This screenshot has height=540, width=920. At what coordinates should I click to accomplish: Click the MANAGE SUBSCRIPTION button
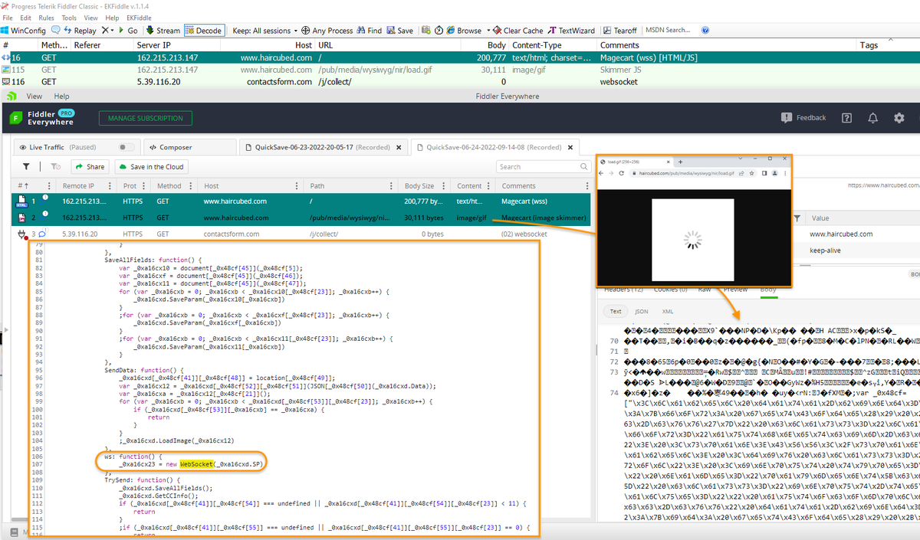(145, 118)
